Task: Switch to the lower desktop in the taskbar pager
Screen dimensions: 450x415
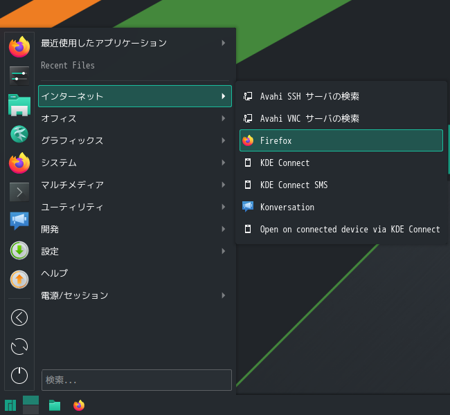Action: point(30,410)
